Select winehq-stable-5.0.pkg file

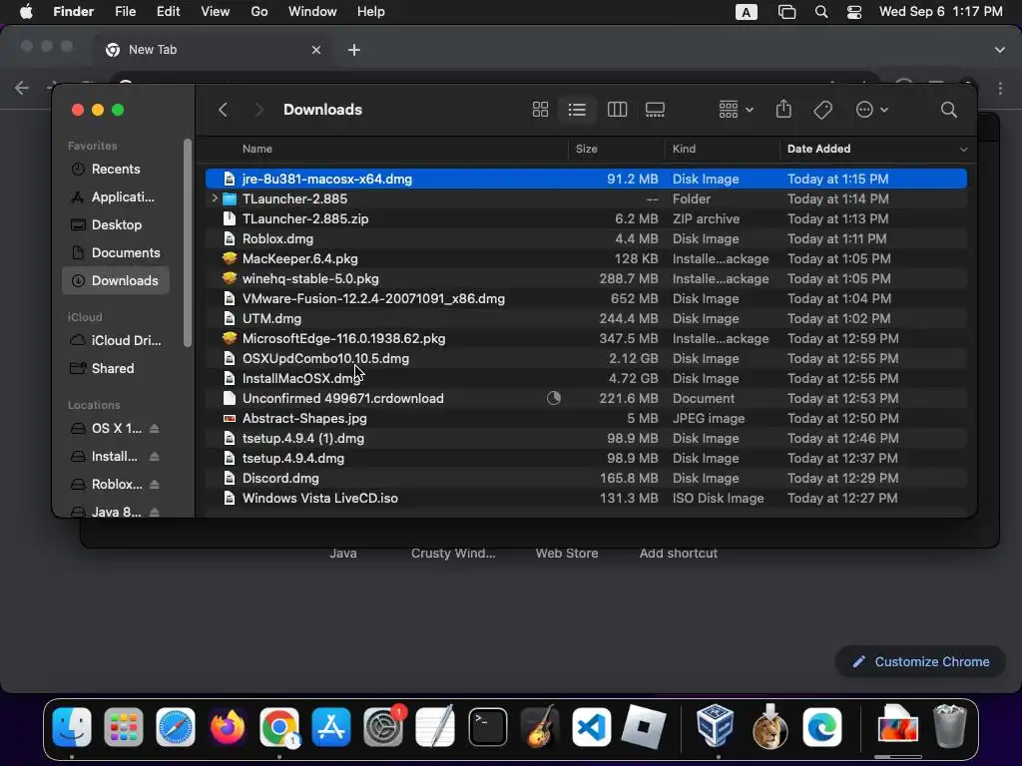click(586, 279)
